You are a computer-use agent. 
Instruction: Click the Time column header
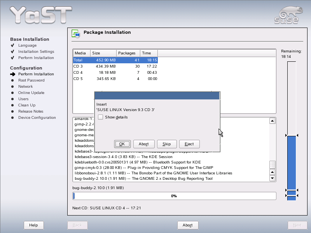149,53
